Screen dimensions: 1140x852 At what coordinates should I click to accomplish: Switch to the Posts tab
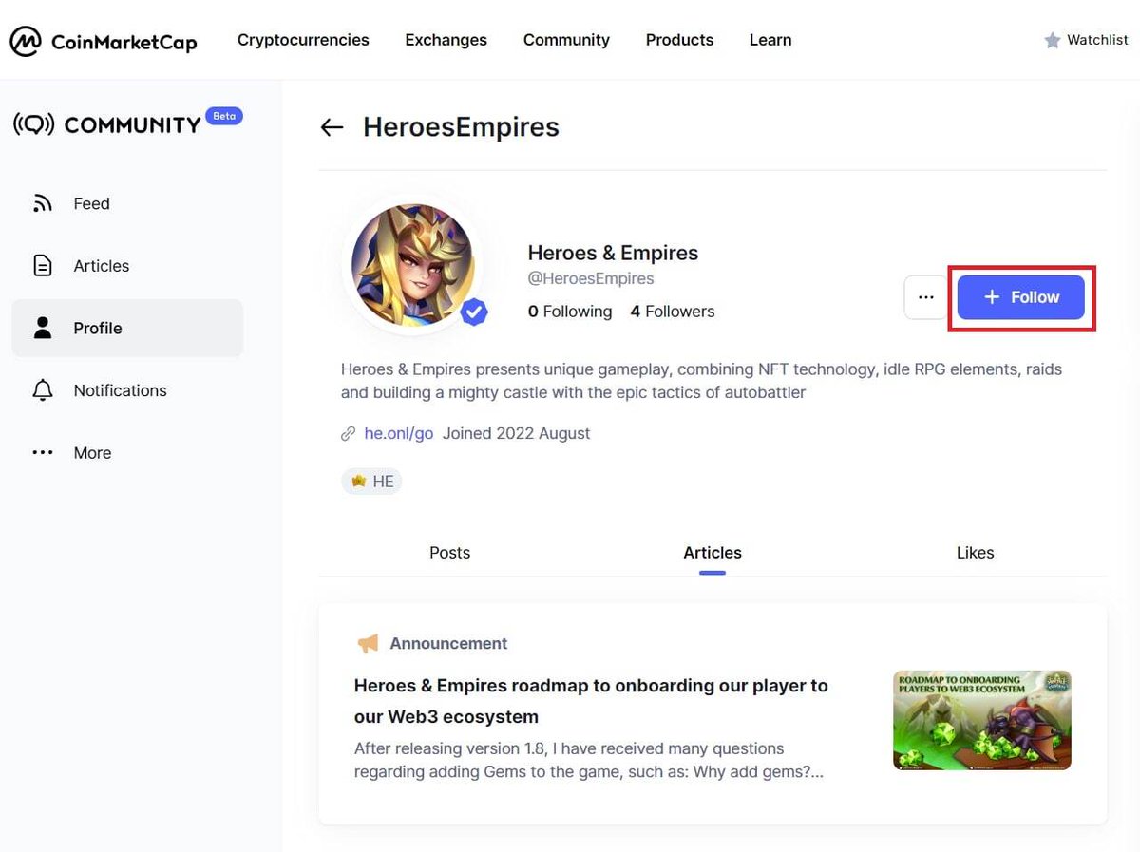coord(448,552)
